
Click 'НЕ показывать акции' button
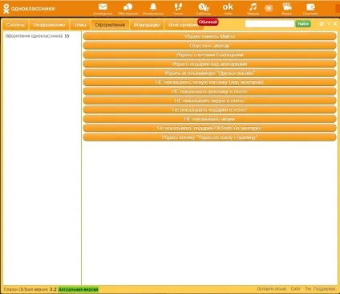209,119
